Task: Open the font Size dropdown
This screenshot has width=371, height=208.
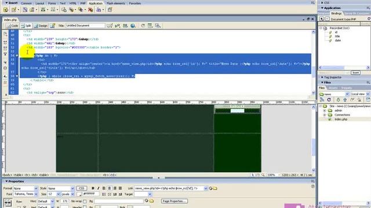Action: tap(58, 194)
